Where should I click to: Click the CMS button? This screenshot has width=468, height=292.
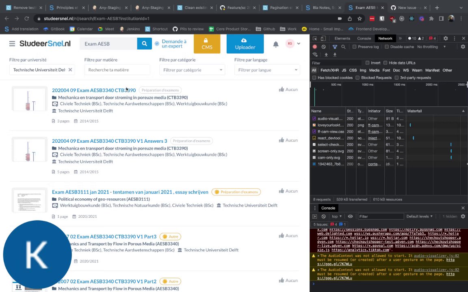(207, 44)
